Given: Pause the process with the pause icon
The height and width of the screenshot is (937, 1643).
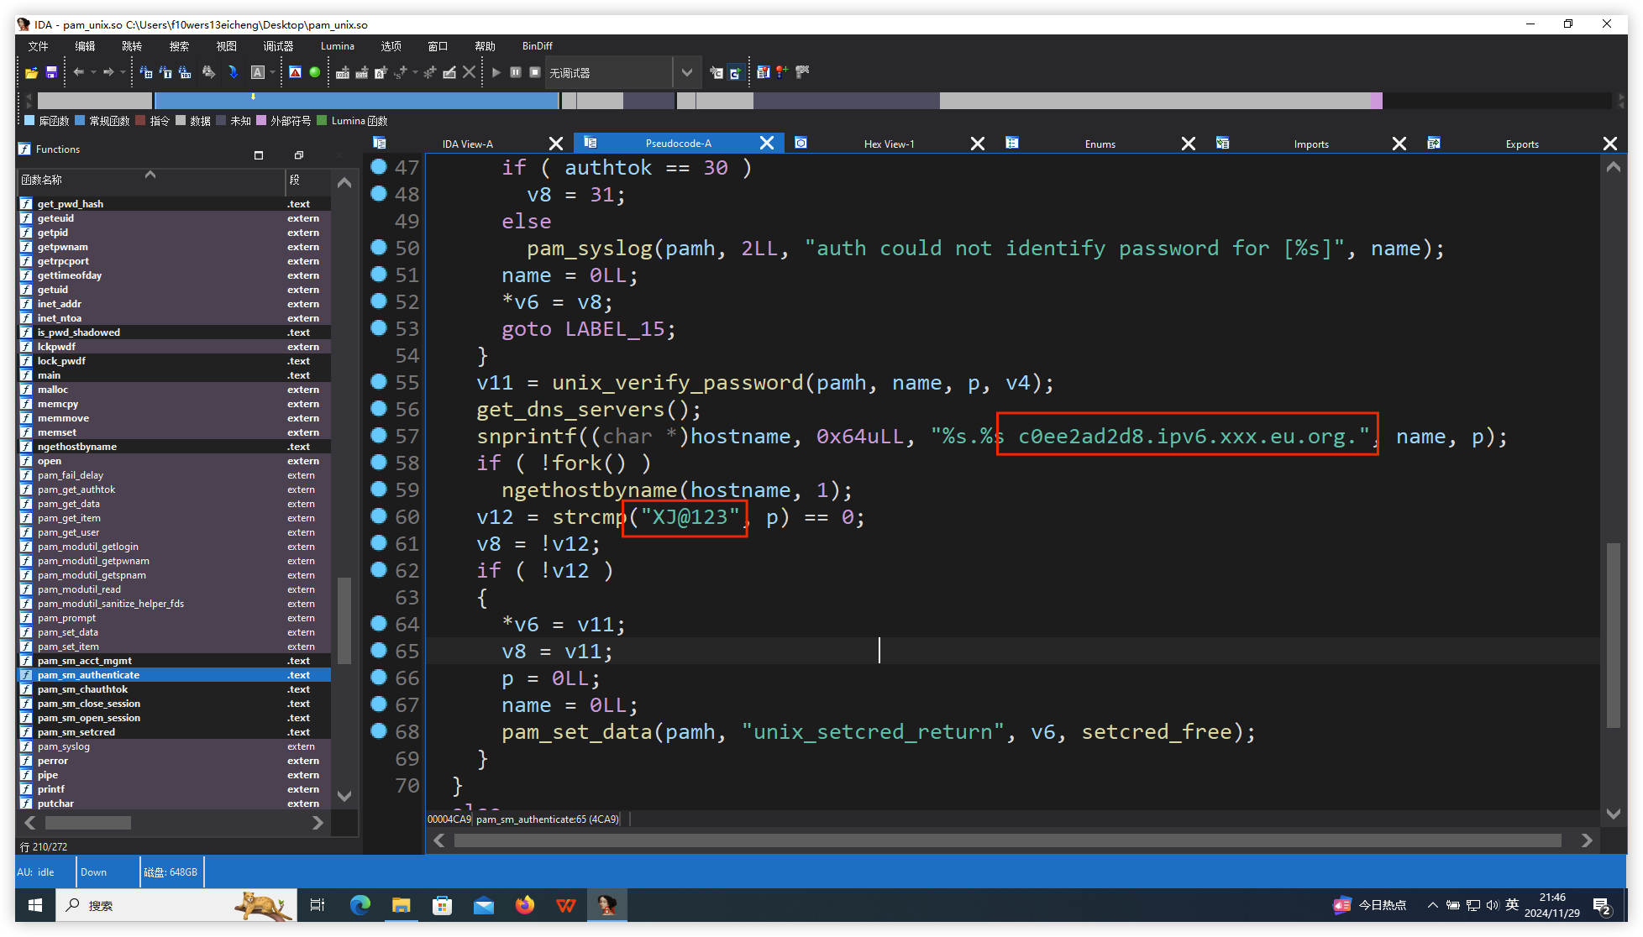Looking at the screenshot, I should tap(516, 72).
